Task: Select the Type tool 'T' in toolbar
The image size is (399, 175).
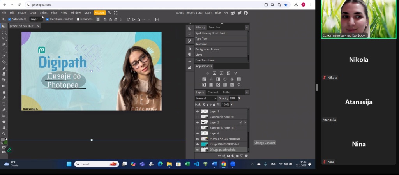Action: (4, 104)
